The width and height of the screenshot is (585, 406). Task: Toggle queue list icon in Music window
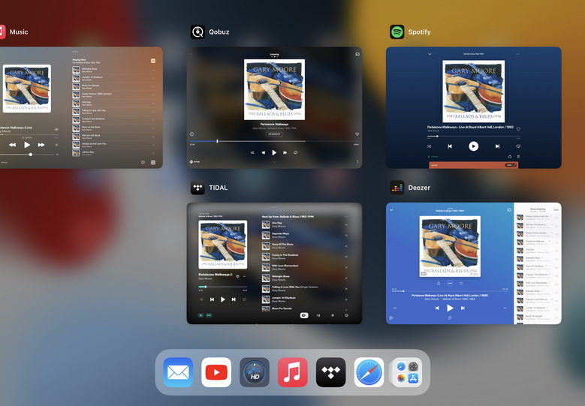pyautogui.click(x=153, y=162)
